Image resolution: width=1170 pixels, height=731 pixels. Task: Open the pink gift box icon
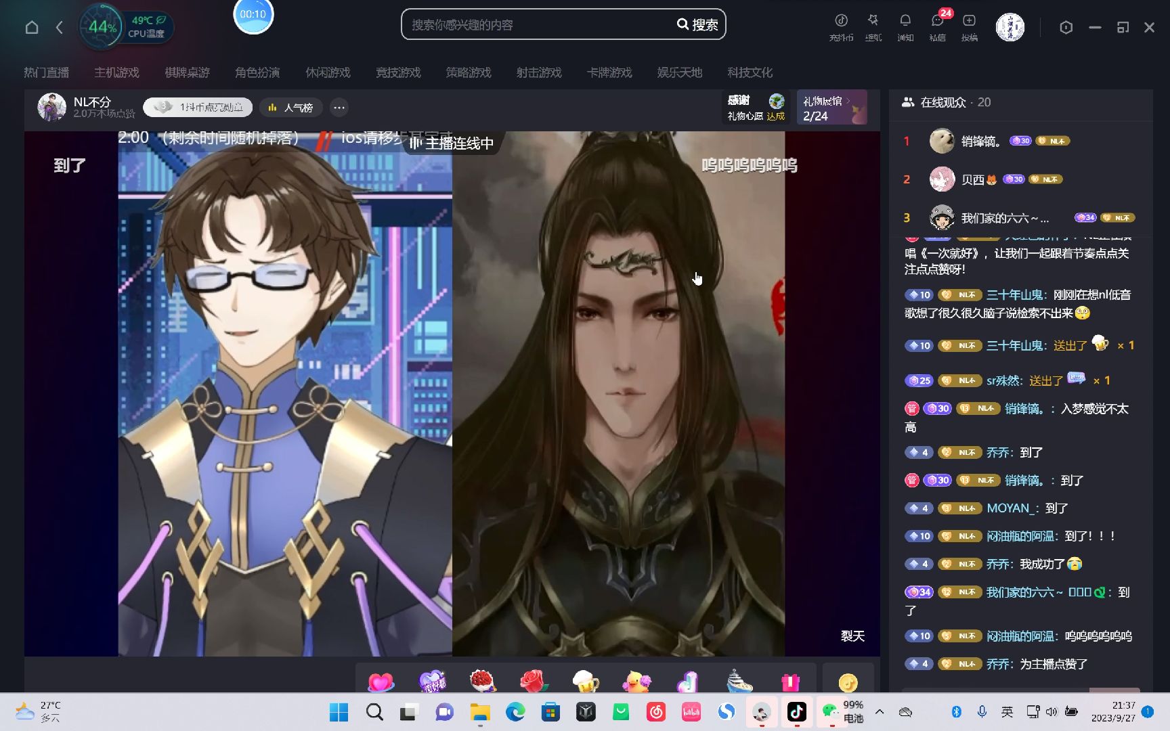click(790, 682)
